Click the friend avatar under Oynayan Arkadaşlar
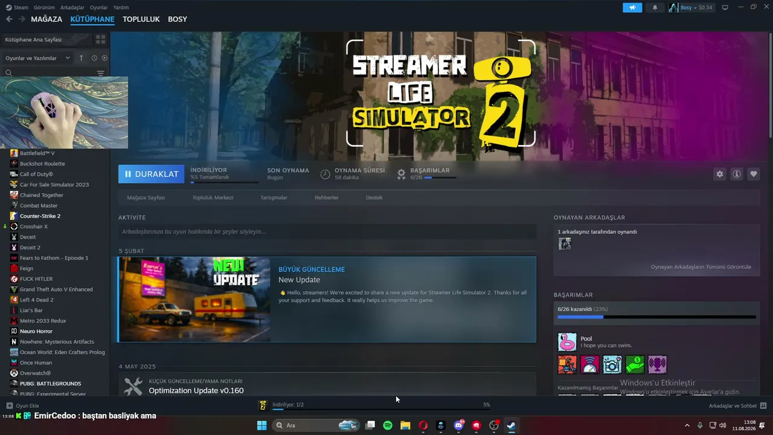The image size is (773, 435). (565, 243)
